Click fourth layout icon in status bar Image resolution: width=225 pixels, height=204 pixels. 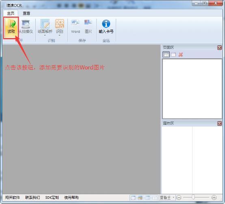pos(155,198)
